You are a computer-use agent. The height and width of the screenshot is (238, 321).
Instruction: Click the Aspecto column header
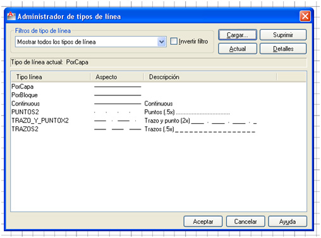coord(117,77)
